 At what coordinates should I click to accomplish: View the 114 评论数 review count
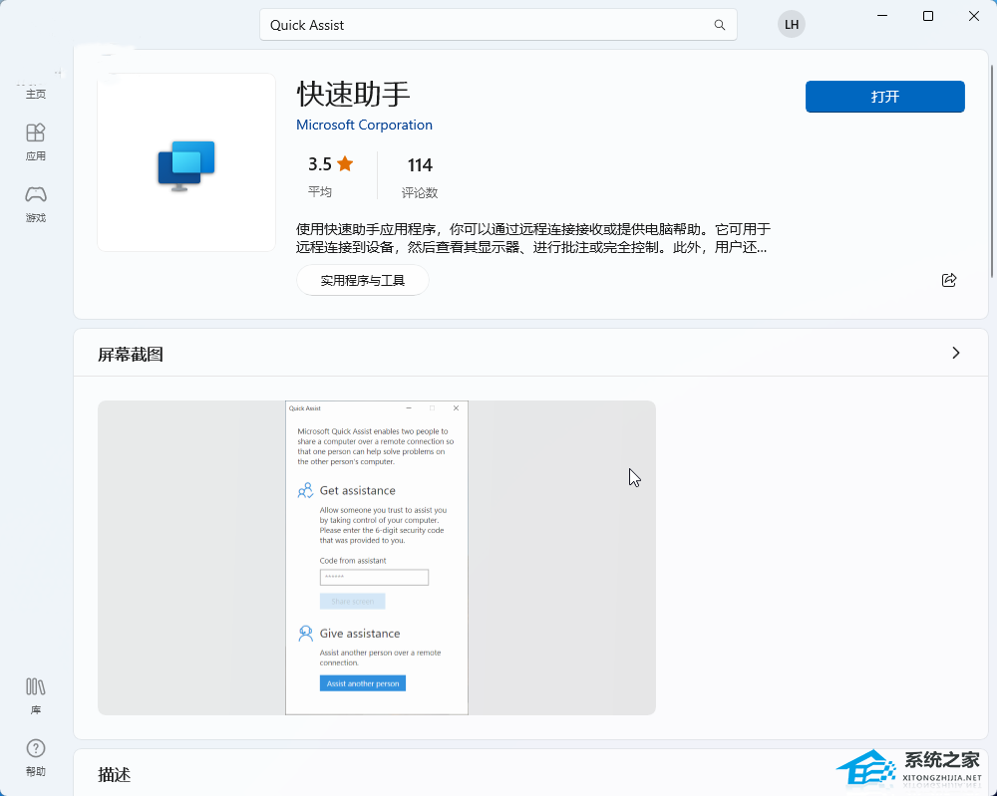[420, 175]
